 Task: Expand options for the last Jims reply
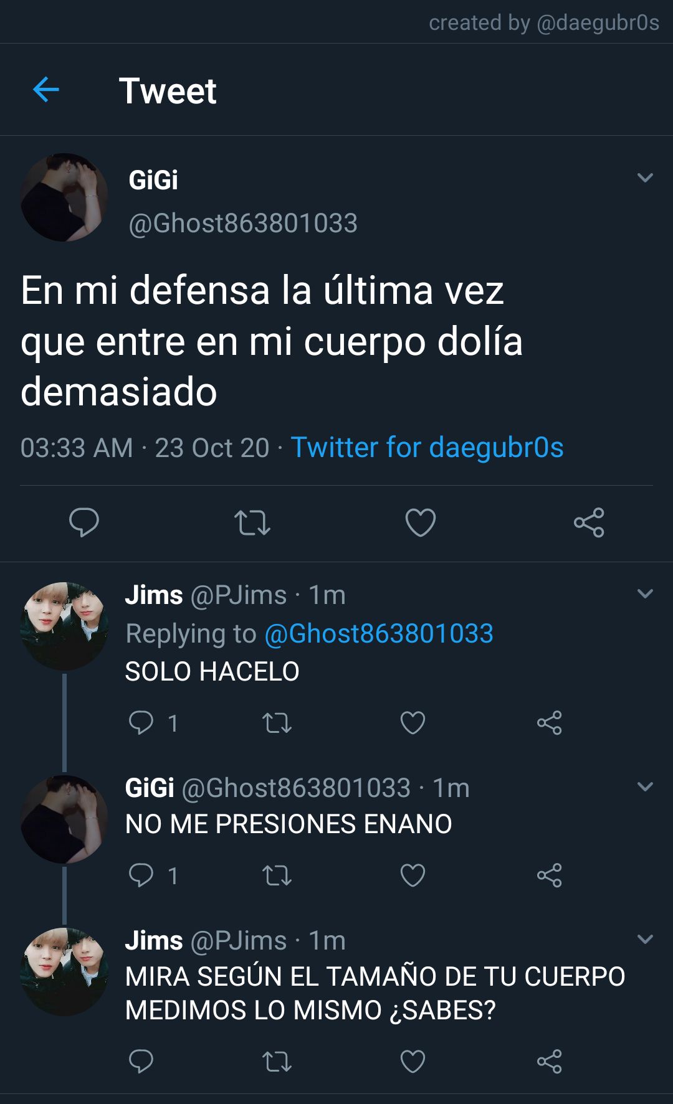pos(646,939)
